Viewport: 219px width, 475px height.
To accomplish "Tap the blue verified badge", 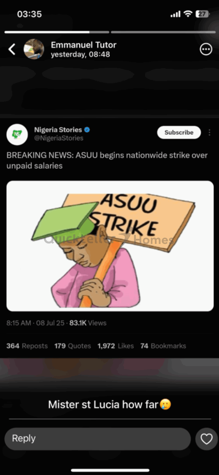I will pos(87,130).
